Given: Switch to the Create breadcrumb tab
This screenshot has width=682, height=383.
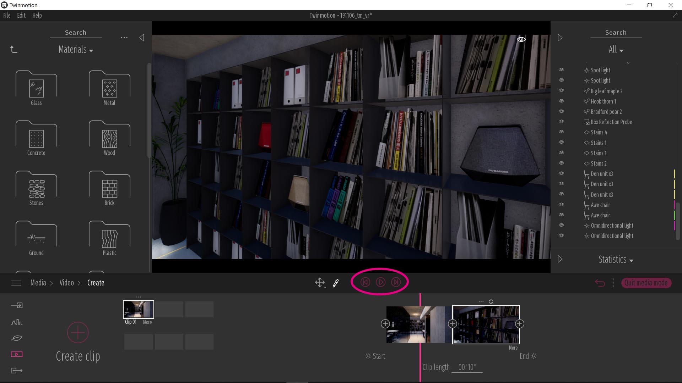Looking at the screenshot, I should 95,283.
